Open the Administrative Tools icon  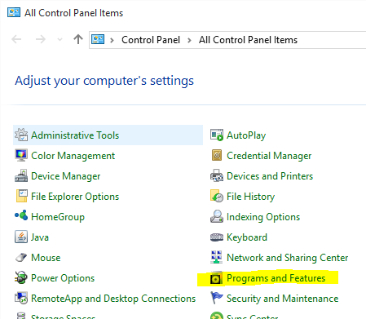tap(21, 135)
